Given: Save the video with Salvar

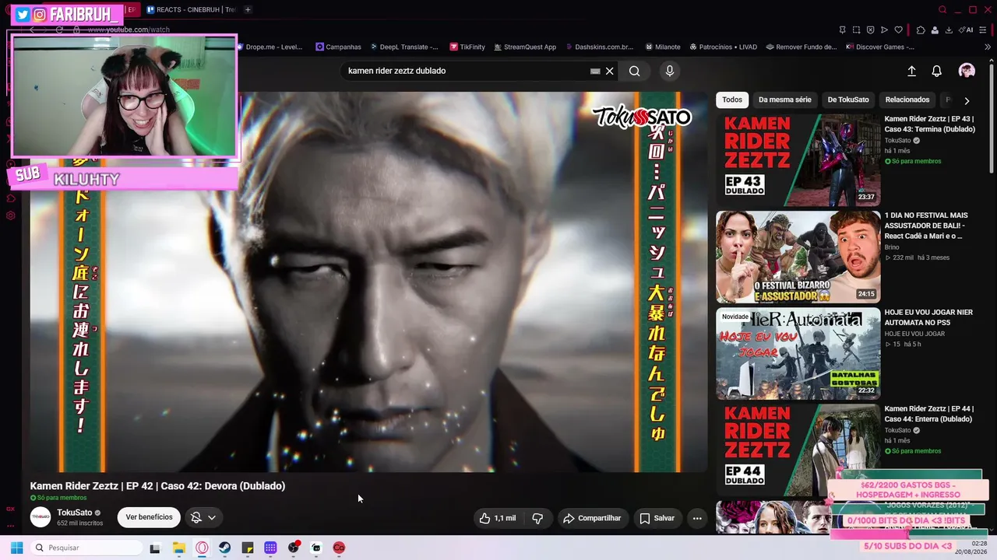Looking at the screenshot, I should (x=657, y=518).
